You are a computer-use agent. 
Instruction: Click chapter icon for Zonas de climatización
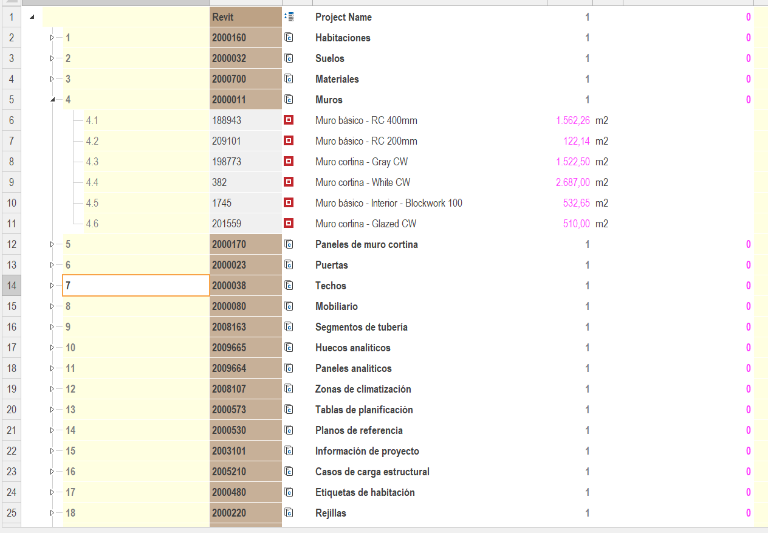point(289,389)
